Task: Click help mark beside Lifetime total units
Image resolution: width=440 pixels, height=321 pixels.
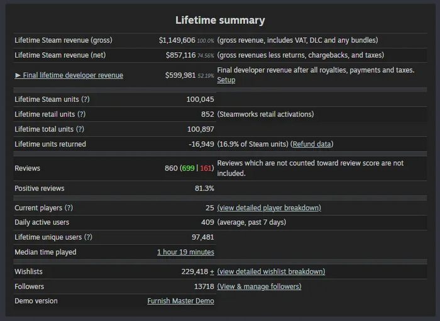Action: point(80,129)
